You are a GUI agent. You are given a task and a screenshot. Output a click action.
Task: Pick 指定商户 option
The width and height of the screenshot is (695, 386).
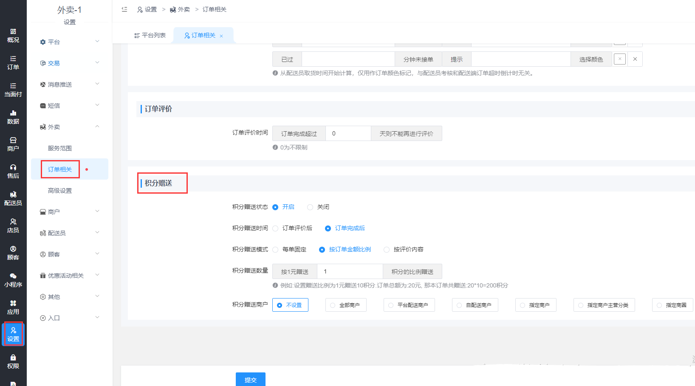click(536, 305)
